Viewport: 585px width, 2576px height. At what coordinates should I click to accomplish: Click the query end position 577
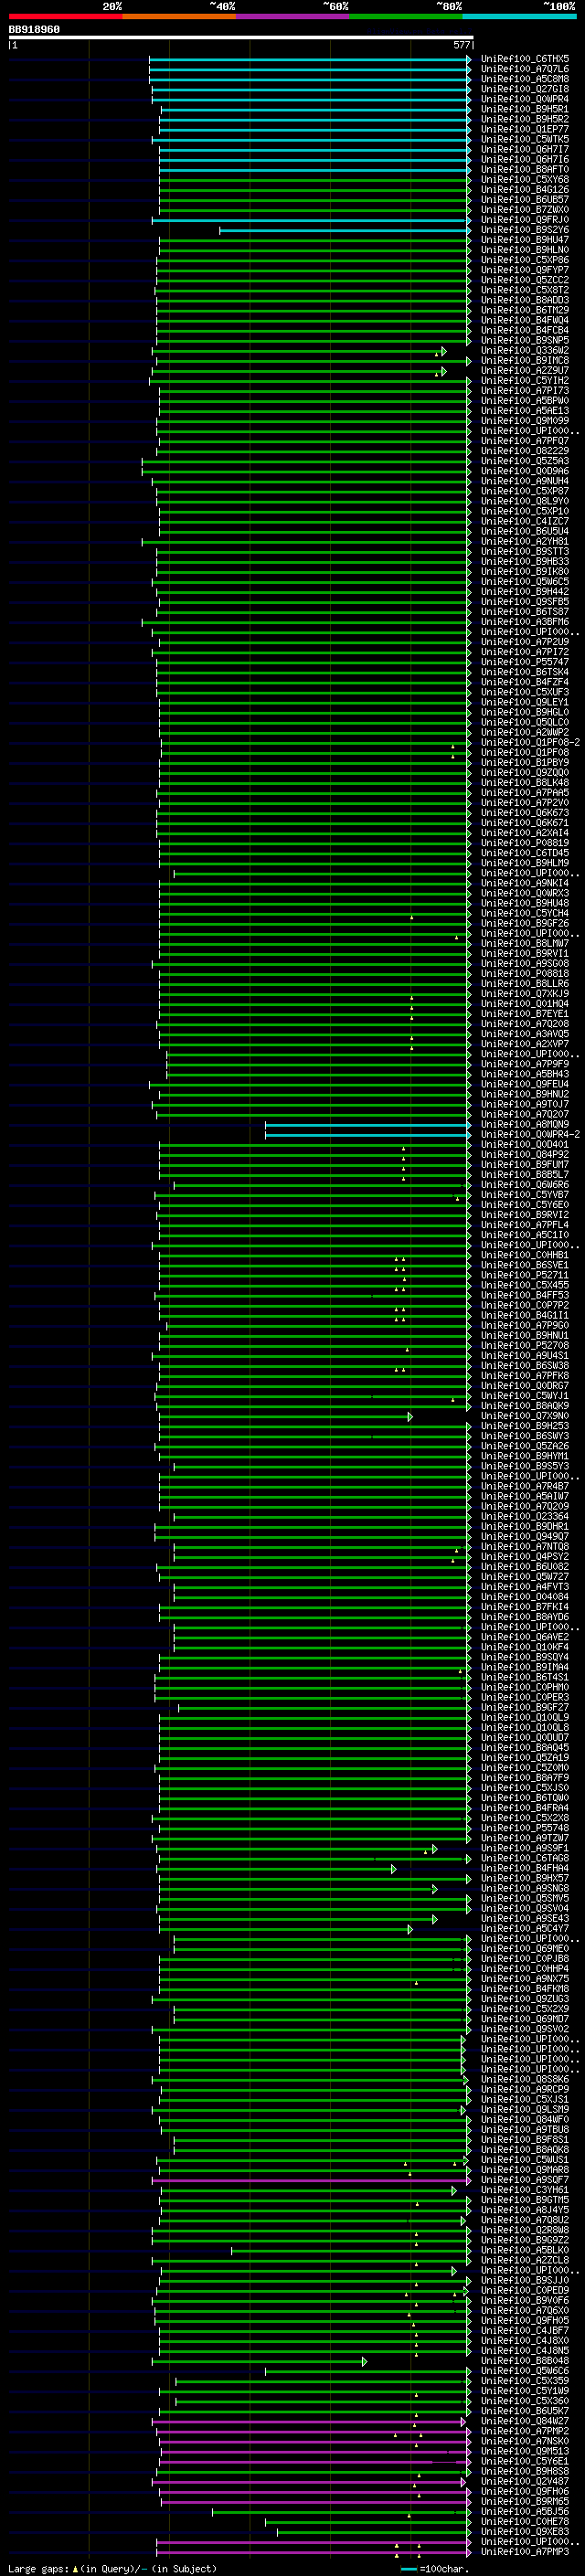[x=462, y=45]
